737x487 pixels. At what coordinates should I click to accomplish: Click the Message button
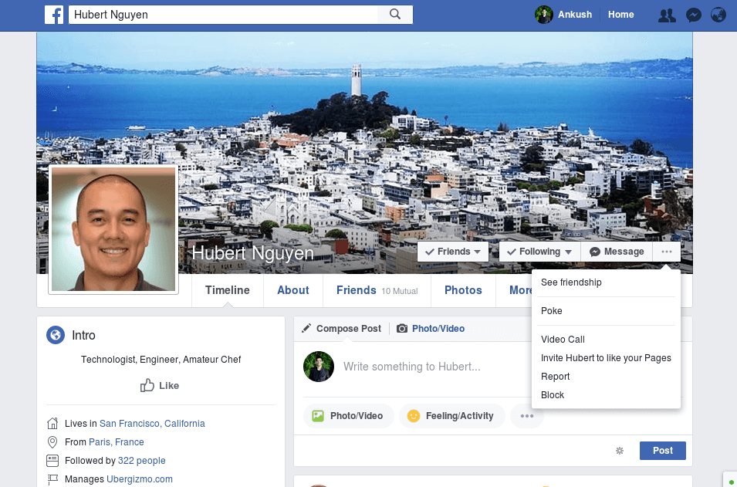(617, 252)
